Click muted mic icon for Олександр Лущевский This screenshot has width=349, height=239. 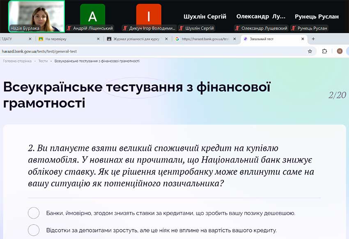237,28
